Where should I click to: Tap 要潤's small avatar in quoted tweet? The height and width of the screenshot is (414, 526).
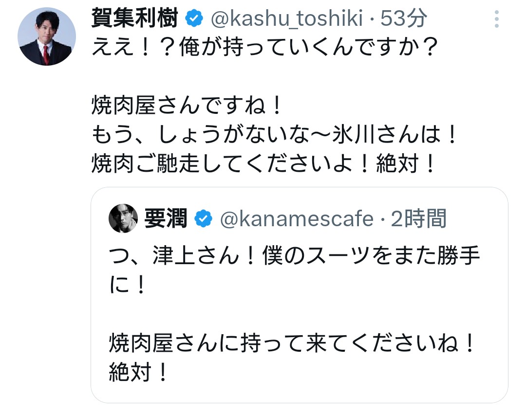pyautogui.click(x=123, y=219)
